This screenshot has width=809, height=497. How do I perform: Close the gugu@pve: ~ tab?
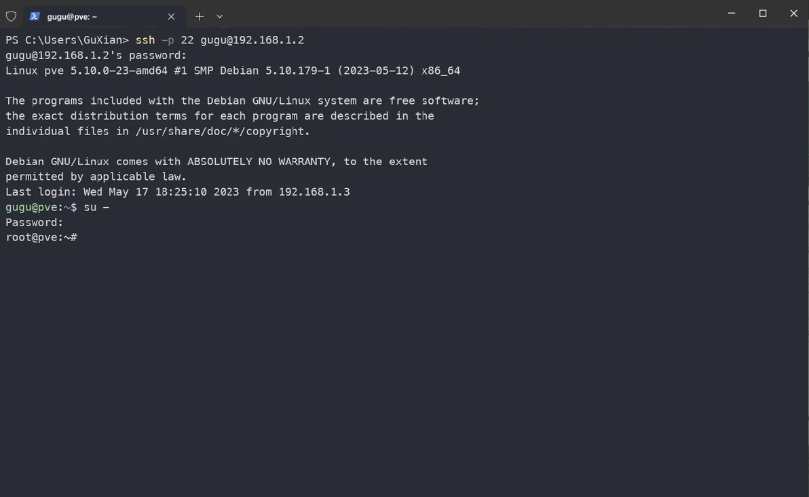pos(171,16)
